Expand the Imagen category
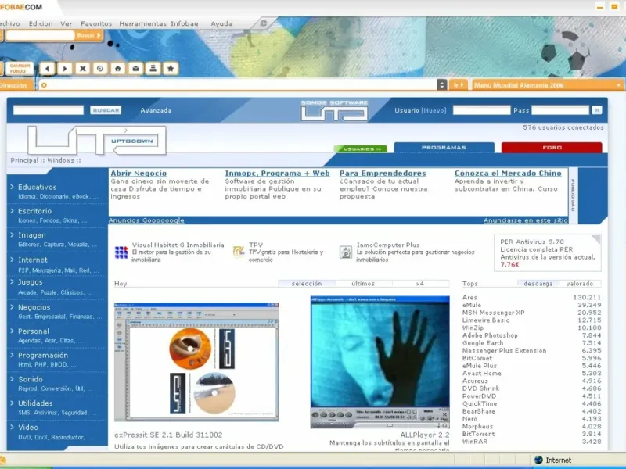 coord(31,235)
